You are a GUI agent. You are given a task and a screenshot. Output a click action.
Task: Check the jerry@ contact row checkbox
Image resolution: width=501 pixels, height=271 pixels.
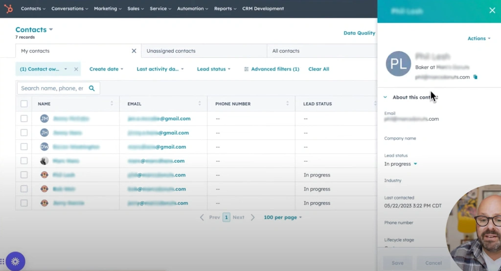coord(24,203)
